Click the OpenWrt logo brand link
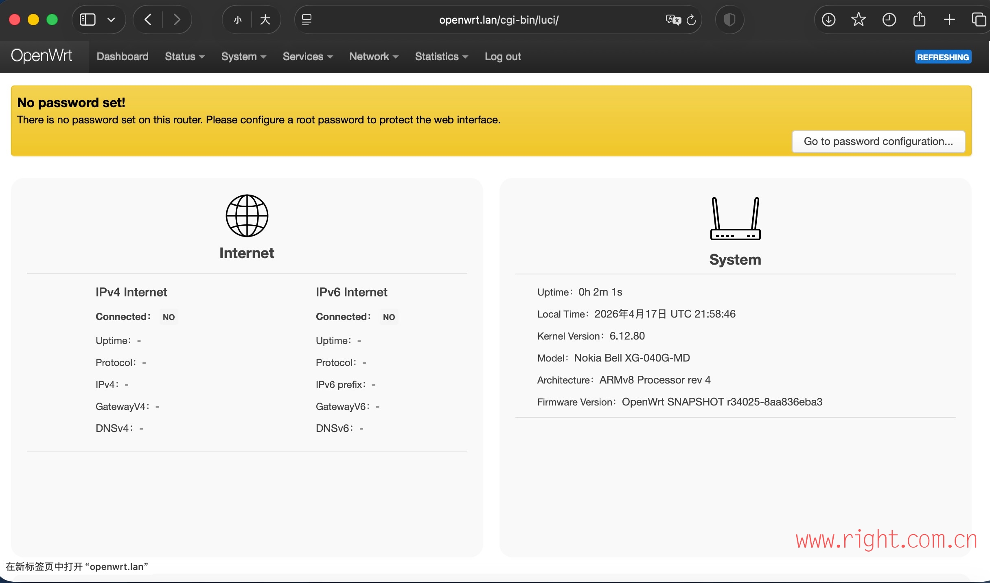990x583 pixels. pyautogui.click(x=42, y=56)
